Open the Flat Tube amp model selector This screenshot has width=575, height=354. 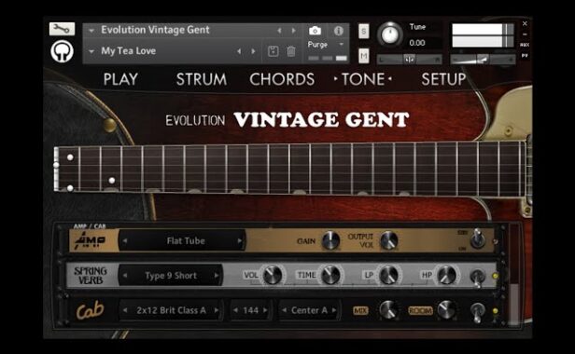182,241
